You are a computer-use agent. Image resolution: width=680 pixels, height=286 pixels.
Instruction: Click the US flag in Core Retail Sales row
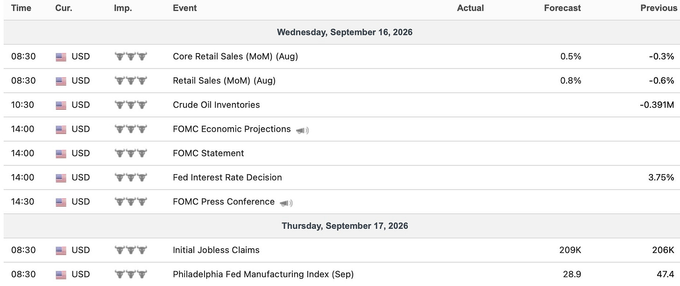tap(61, 57)
